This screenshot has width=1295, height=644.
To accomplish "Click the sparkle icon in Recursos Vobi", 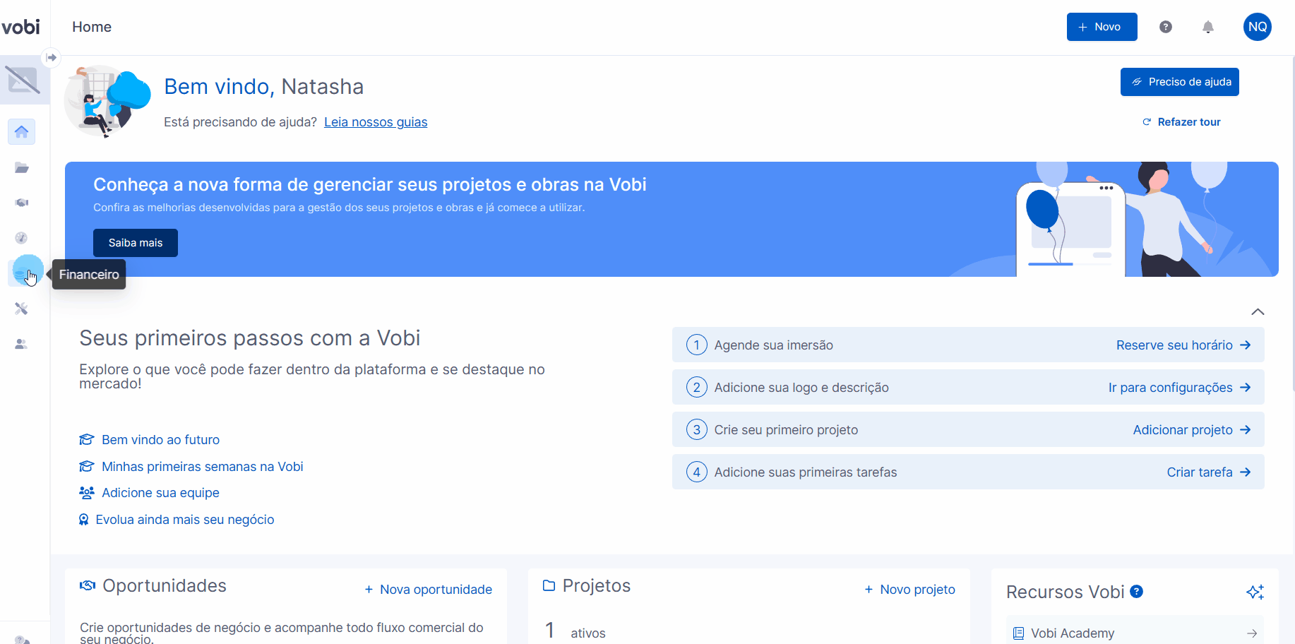I will [1255, 592].
